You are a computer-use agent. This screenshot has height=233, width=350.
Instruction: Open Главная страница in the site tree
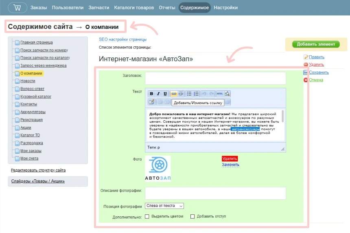37,42
